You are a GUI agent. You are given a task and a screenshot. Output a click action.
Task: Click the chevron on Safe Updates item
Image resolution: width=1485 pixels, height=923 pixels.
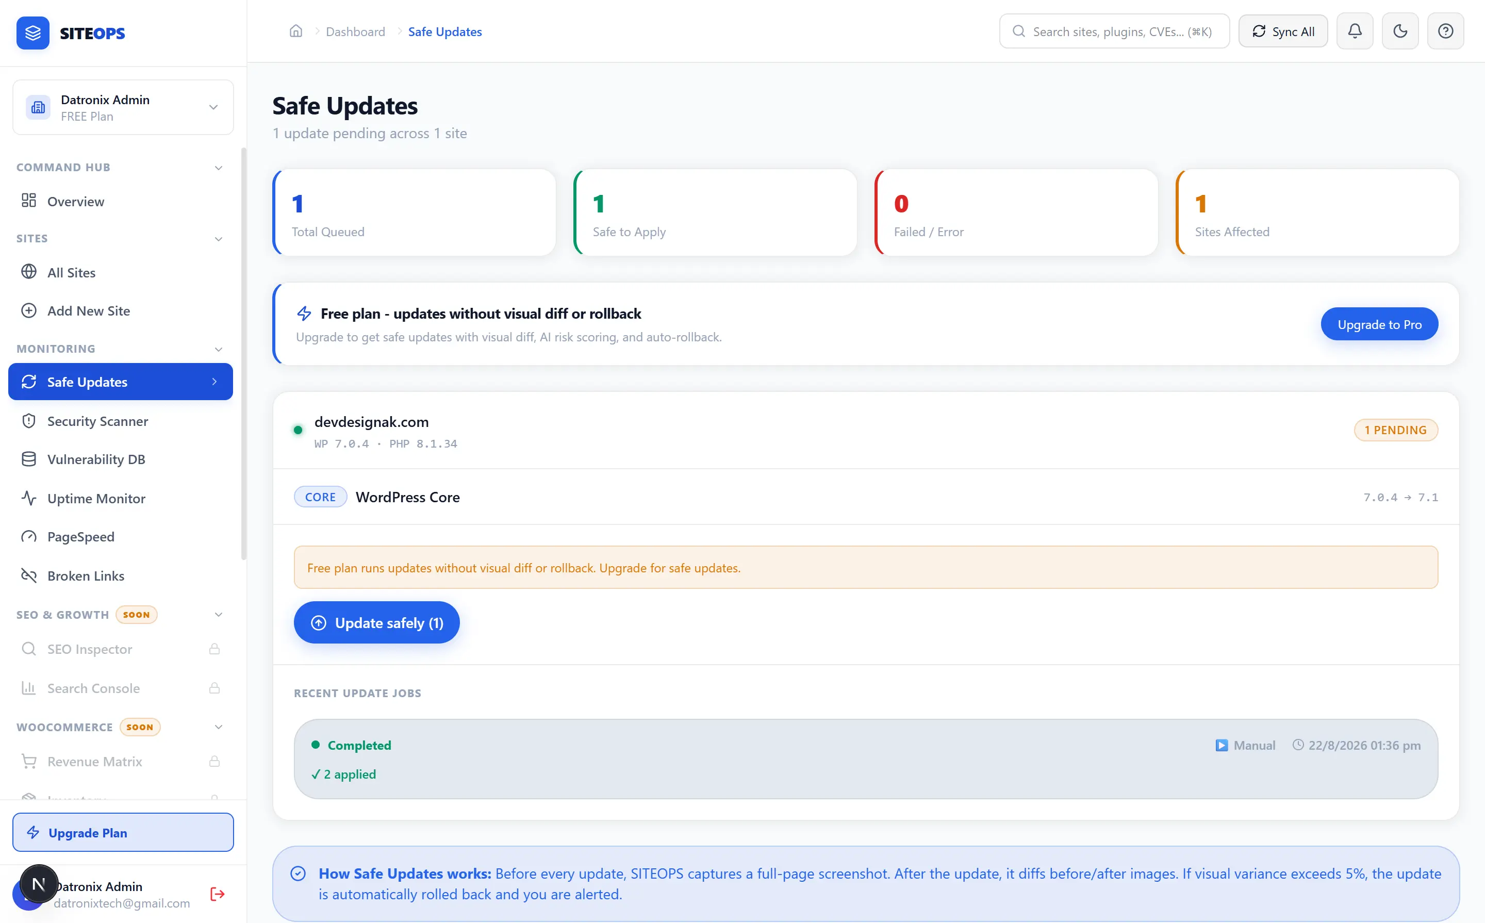(214, 382)
